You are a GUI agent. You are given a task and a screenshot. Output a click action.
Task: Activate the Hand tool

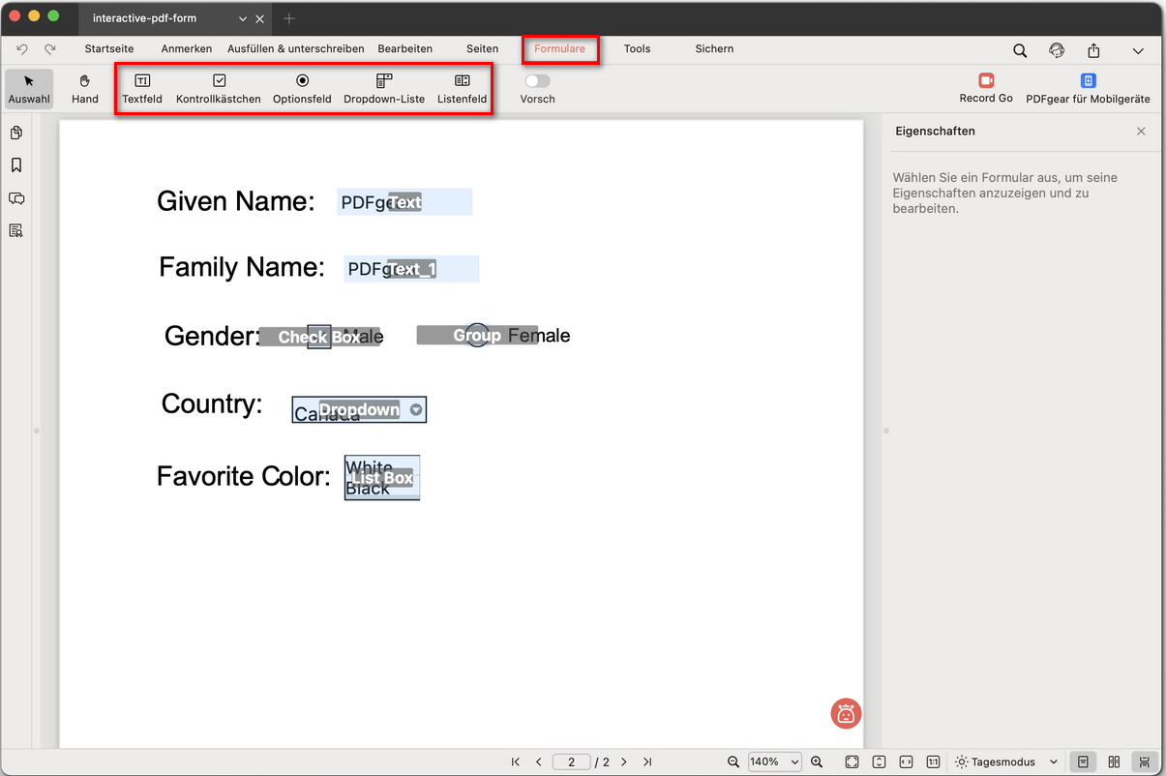tap(85, 89)
